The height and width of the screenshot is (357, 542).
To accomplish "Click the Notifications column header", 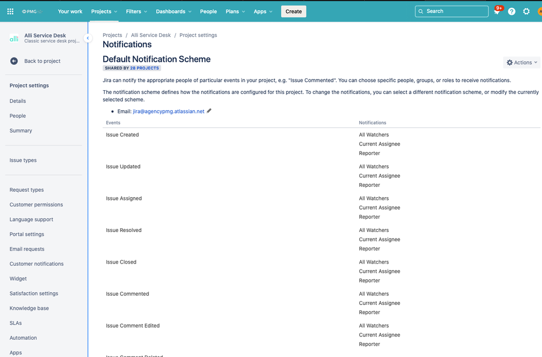I will click(372, 123).
